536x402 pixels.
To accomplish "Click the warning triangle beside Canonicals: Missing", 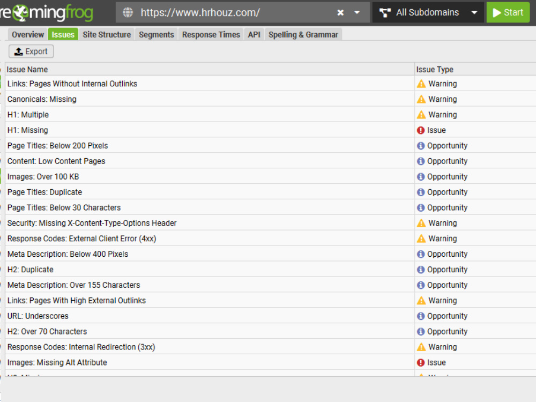I will [x=421, y=99].
